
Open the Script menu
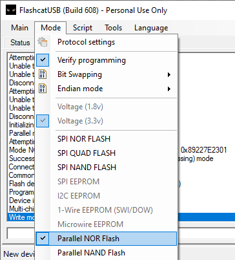click(x=83, y=28)
